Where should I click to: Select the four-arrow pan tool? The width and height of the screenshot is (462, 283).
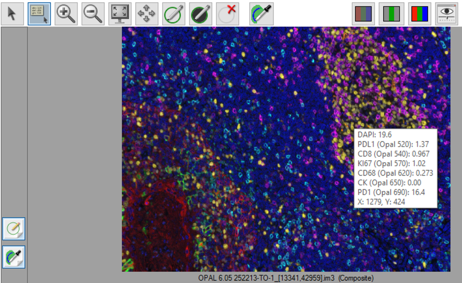[x=147, y=14]
